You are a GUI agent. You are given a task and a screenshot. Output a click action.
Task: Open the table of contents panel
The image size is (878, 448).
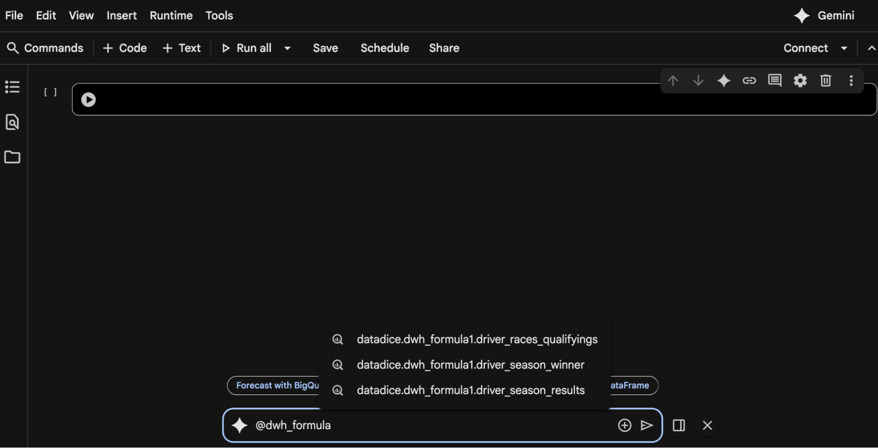click(12, 87)
